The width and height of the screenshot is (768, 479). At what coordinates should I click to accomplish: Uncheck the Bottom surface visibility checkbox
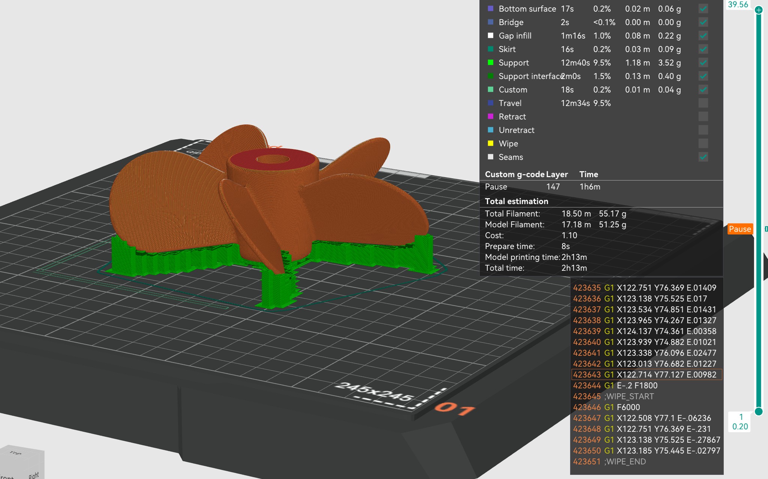pyautogui.click(x=703, y=9)
